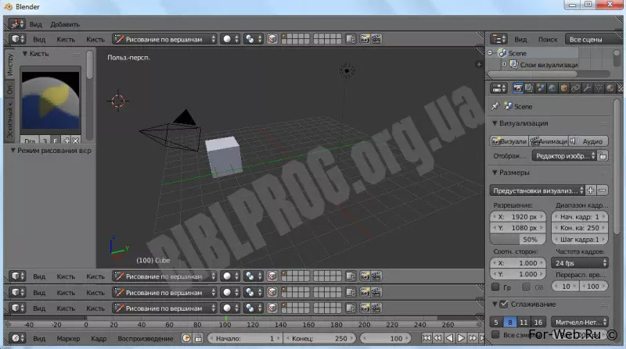The width and height of the screenshot is (626, 349).
Task: Open the Info editor type selector icon
Action: pos(16,24)
